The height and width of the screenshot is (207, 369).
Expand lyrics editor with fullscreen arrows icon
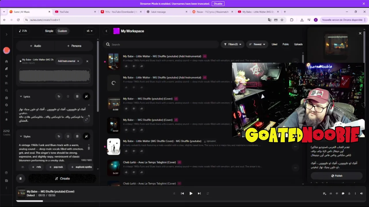click(x=86, y=119)
